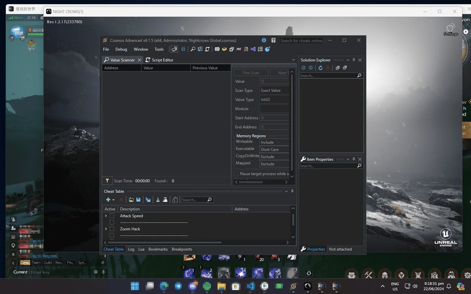The width and height of the screenshot is (471, 294).
Task: Click the blue bomb icon in toolbar
Action: click(x=268, y=49)
